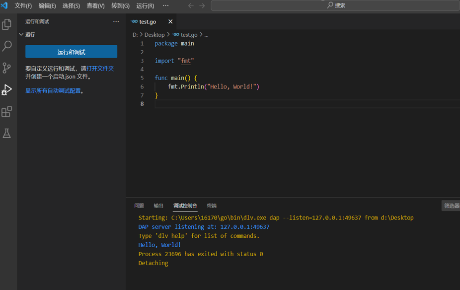Open the Source Control view
This screenshot has width=460, height=290.
7,68
